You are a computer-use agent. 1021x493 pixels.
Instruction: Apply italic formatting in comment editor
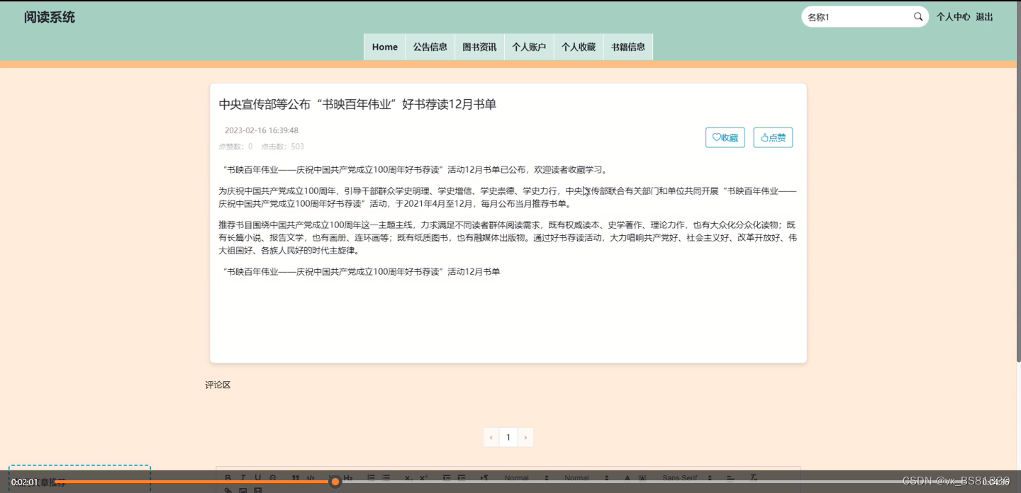click(x=242, y=478)
